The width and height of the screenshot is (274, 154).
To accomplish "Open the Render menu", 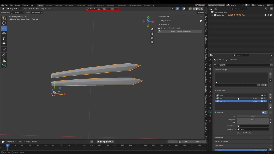I will coord(17,5).
